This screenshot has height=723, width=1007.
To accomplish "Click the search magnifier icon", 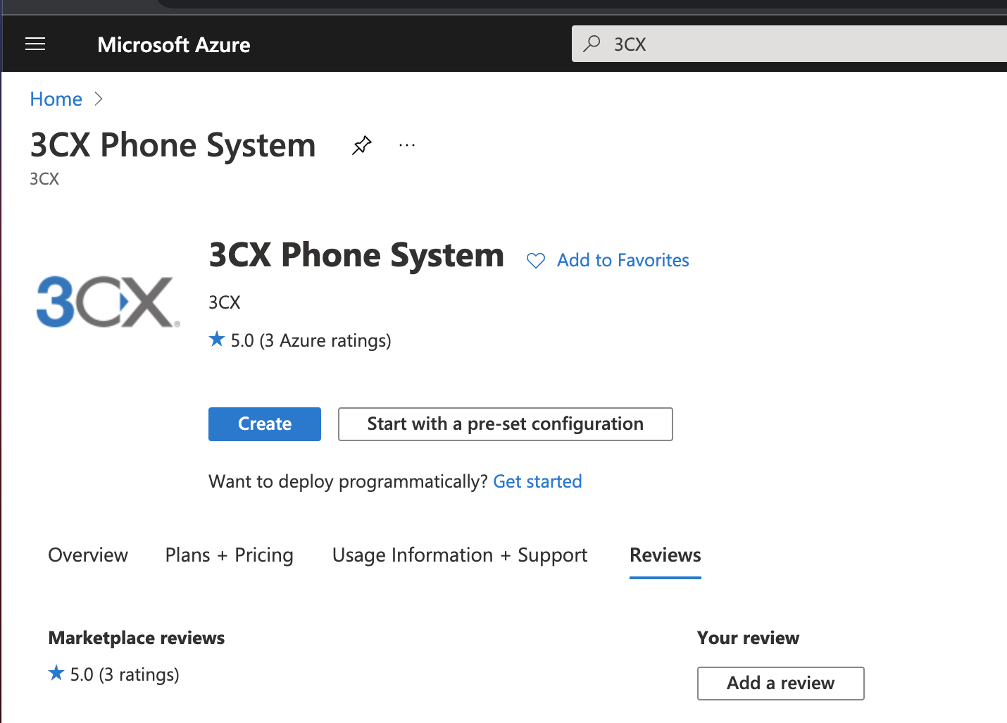I will coord(592,44).
